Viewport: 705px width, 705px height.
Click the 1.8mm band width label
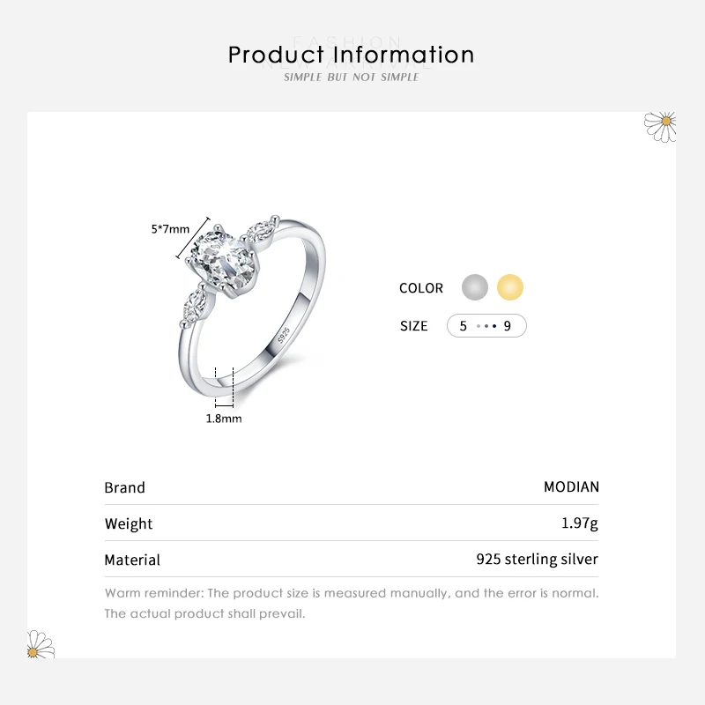(x=224, y=419)
